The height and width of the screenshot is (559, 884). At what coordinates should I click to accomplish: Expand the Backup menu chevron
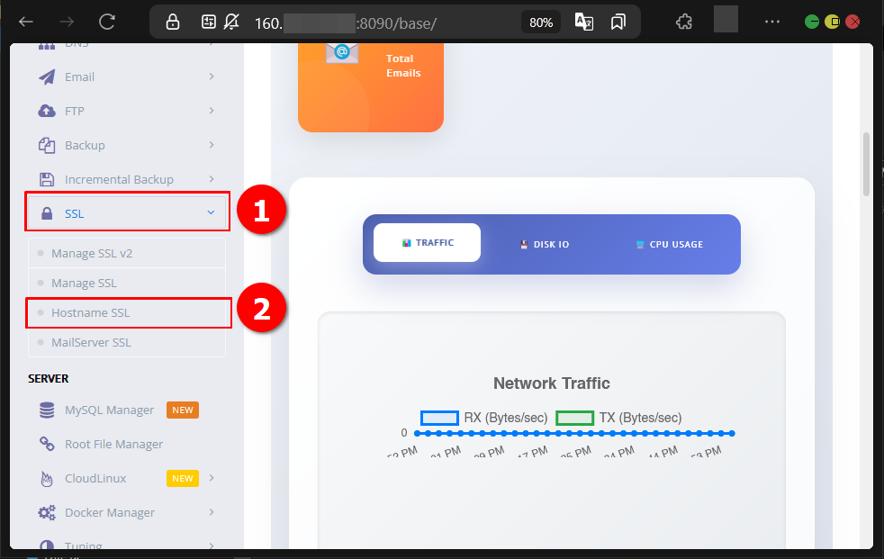(212, 145)
